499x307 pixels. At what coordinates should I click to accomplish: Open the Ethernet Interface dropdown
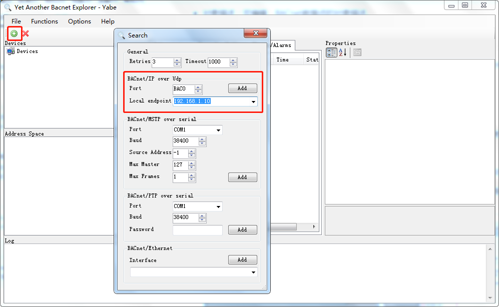coord(253,272)
